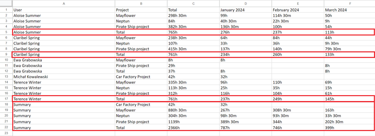The image size is (375, 136).
Task: Click the select-all corner box
Action: (x=6, y=4)
